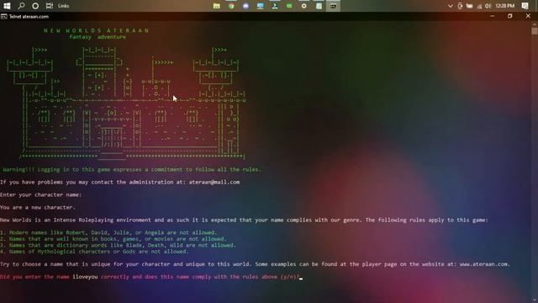Open Task View on the taskbar

click(50, 6)
